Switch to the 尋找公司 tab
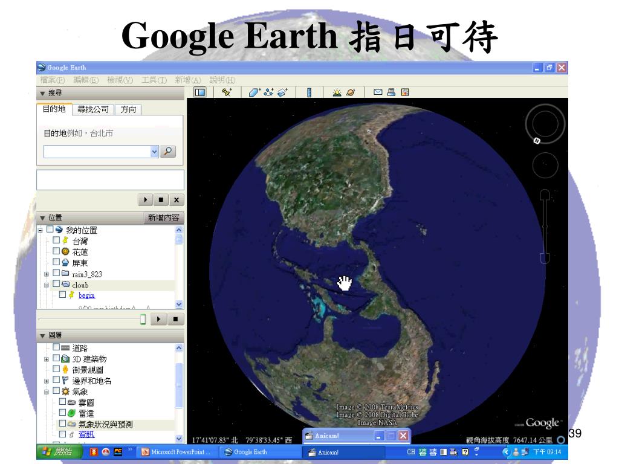Image resolution: width=619 pixels, height=464 pixels. [93, 109]
